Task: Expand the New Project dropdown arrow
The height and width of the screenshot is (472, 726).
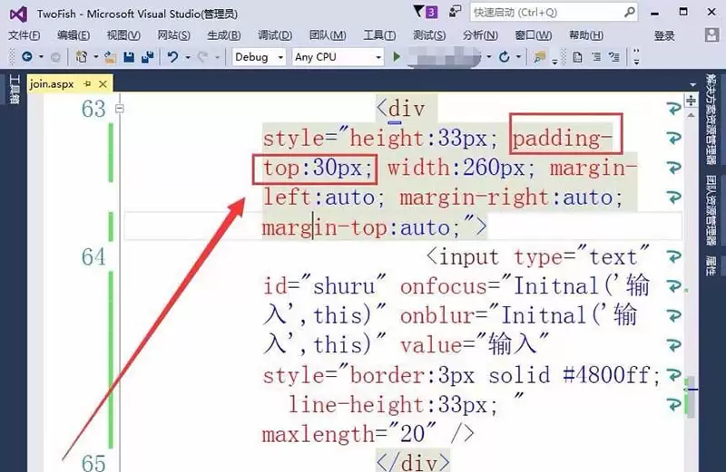Action: click(94, 56)
